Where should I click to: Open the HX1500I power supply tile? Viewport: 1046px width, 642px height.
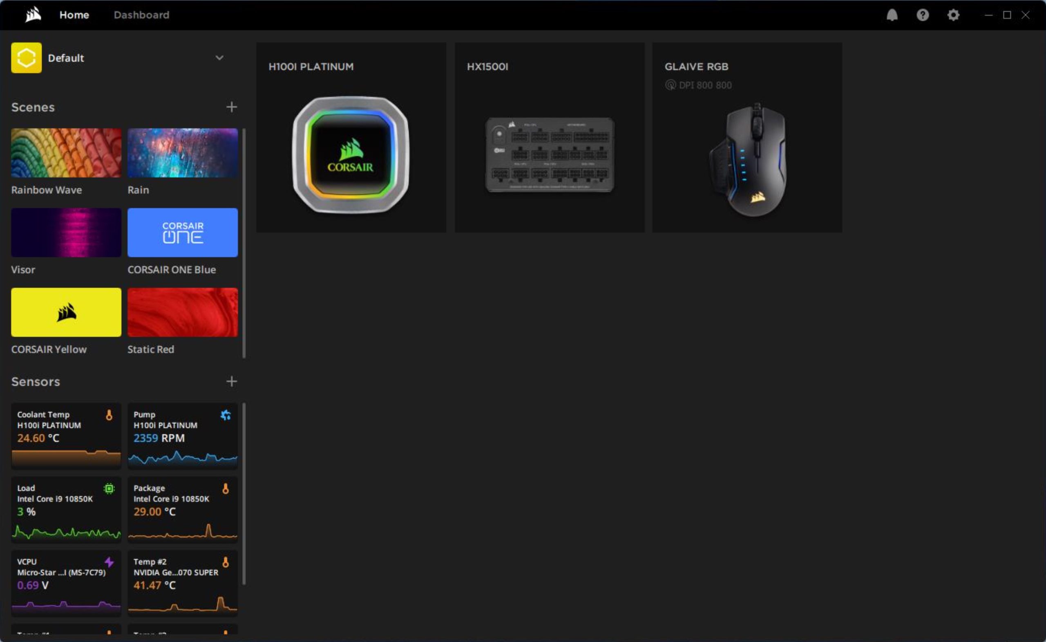(549, 137)
